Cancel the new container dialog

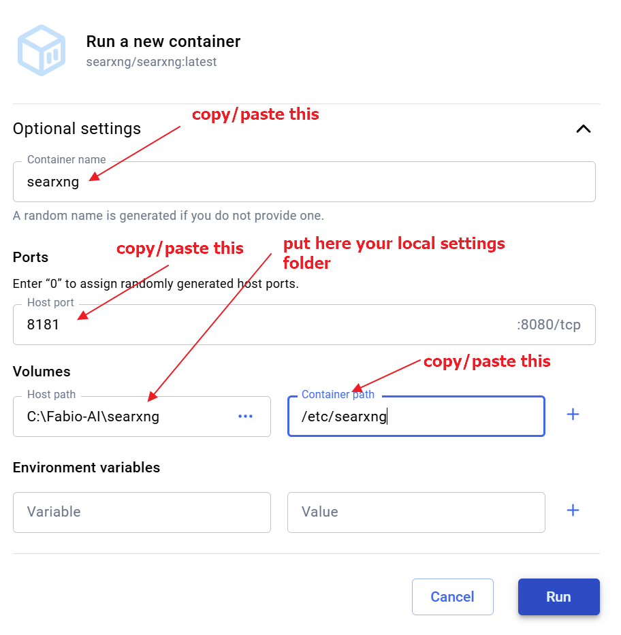453,596
